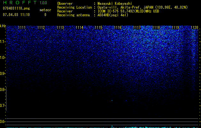Image resolution: width=201 pixels, height=128 pixels.
Task: Click the meteor count value 0
Action: pos(45,15)
